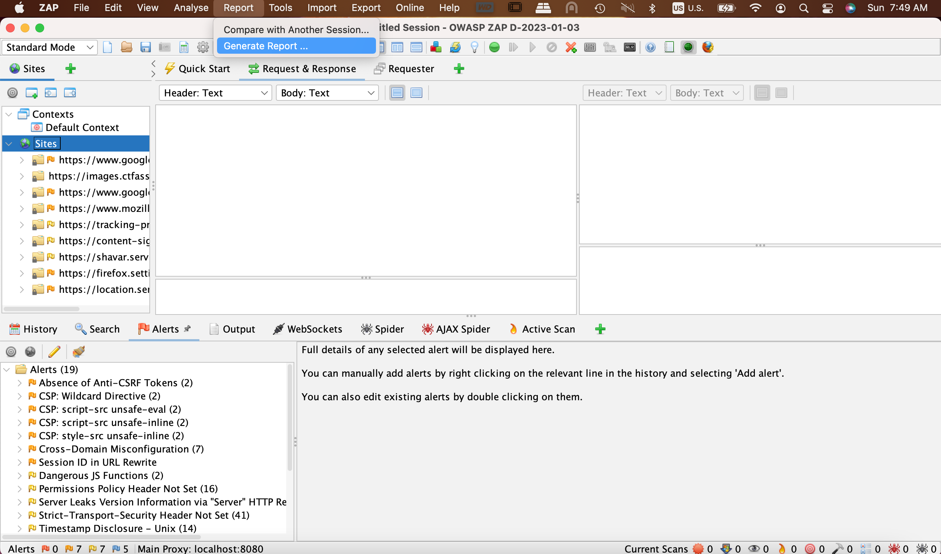Toggle break on all requests with the green ball

coord(494,47)
